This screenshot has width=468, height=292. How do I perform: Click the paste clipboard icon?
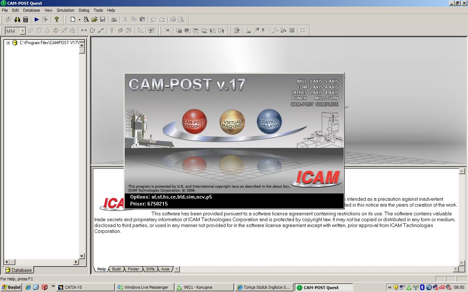click(x=142, y=20)
